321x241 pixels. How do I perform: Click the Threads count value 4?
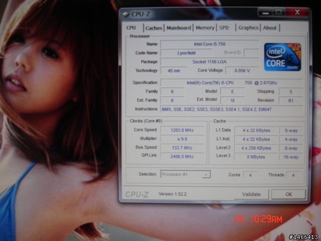pos(293,175)
